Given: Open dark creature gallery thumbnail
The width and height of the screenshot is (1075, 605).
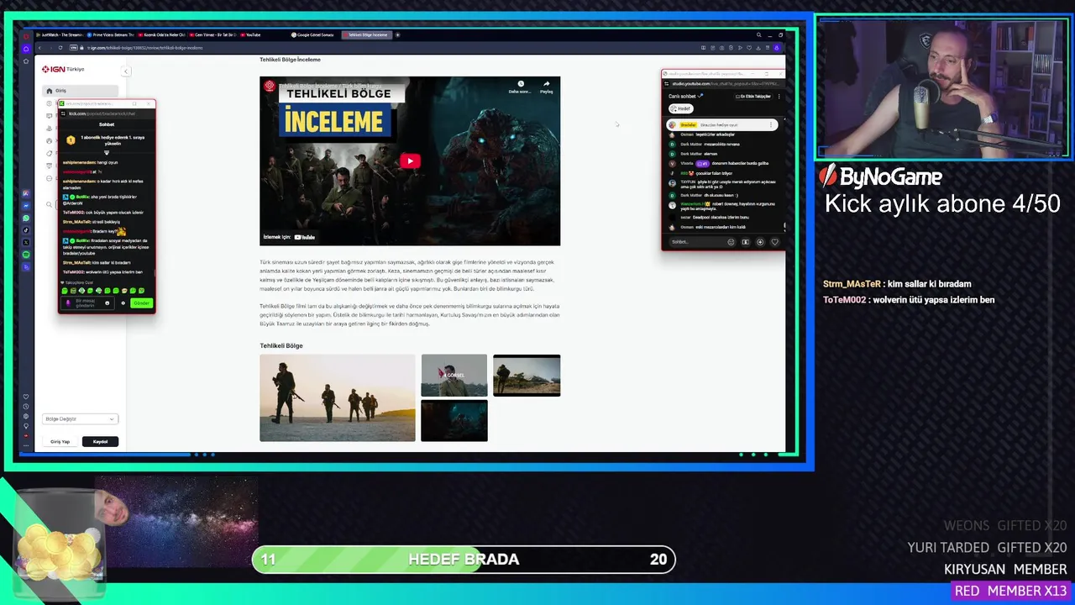Looking at the screenshot, I should (x=454, y=420).
